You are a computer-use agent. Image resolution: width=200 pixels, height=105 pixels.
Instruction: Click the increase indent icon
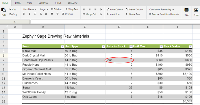(101, 10)
